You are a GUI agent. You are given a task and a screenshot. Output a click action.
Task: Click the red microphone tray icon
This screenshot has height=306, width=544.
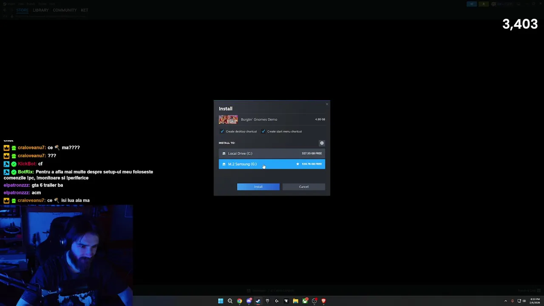(x=512, y=301)
